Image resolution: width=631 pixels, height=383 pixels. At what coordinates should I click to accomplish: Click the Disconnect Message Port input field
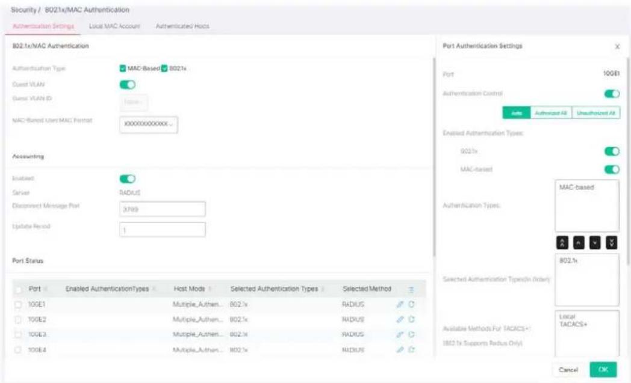(163, 209)
